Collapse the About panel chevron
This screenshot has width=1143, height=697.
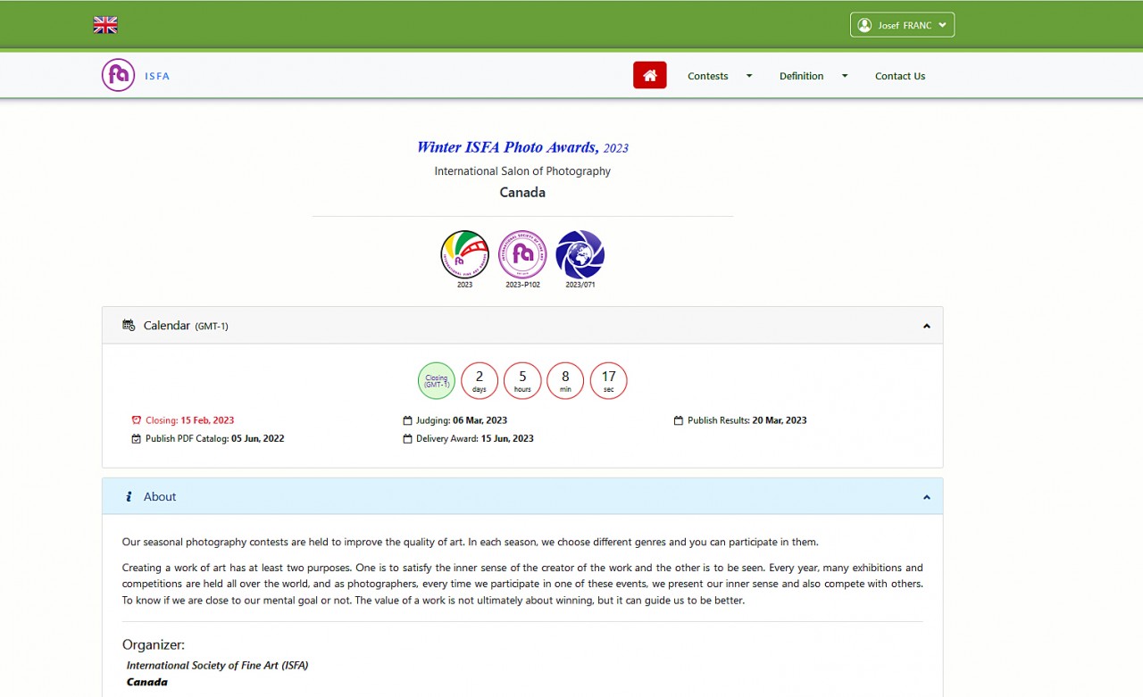926,497
